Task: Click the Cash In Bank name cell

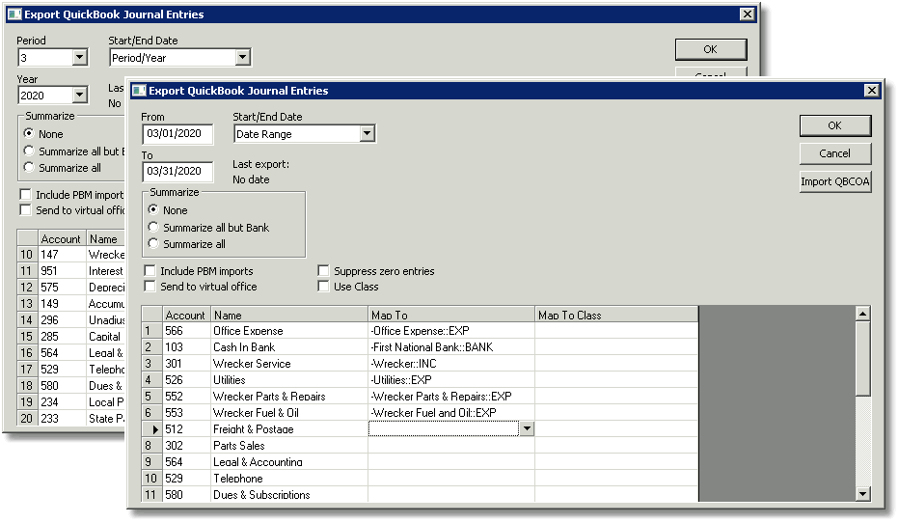Action: (x=289, y=347)
